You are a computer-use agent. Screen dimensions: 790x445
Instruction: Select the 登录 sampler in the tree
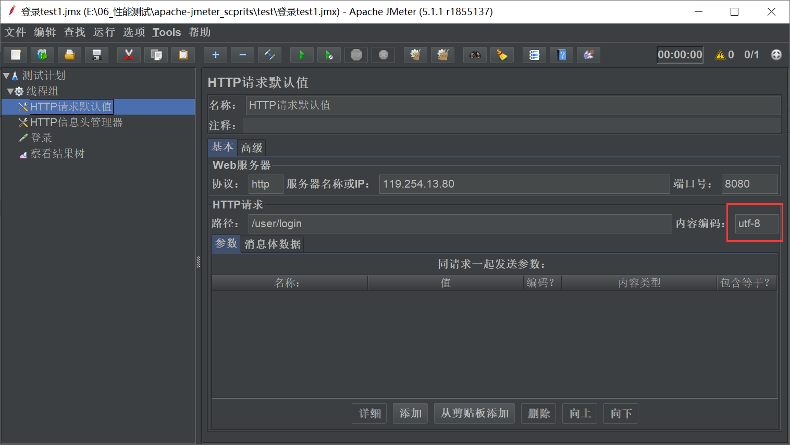tap(41, 138)
